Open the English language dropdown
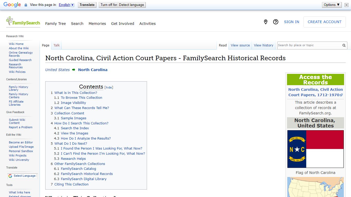The height and width of the screenshot is (197, 351). (x=66, y=5)
